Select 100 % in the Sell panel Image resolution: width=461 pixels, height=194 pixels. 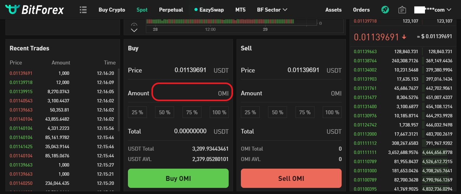pyautogui.click(x=332, y=112)
